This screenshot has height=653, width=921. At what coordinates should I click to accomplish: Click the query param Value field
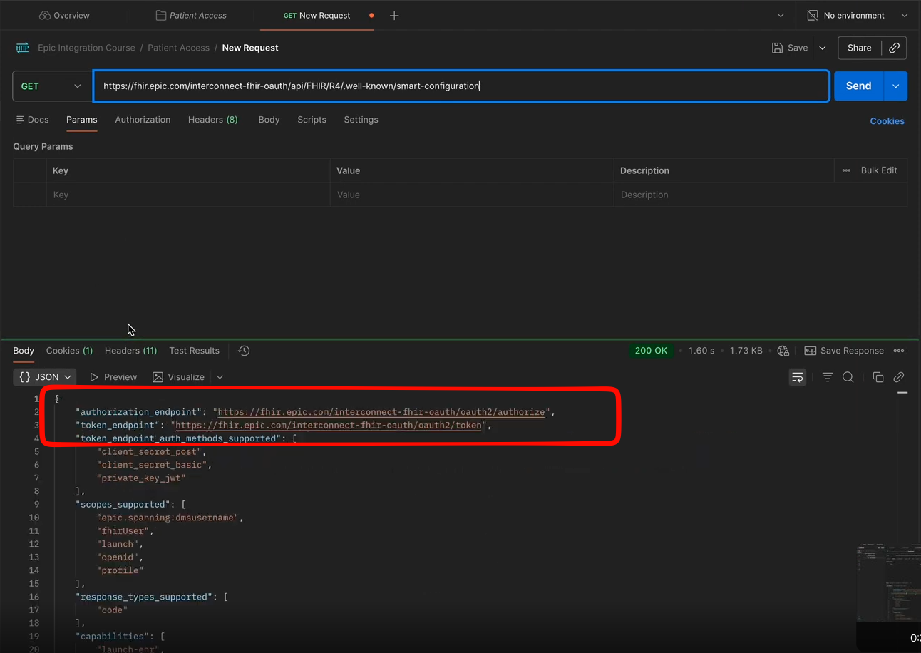pos(472,195)
